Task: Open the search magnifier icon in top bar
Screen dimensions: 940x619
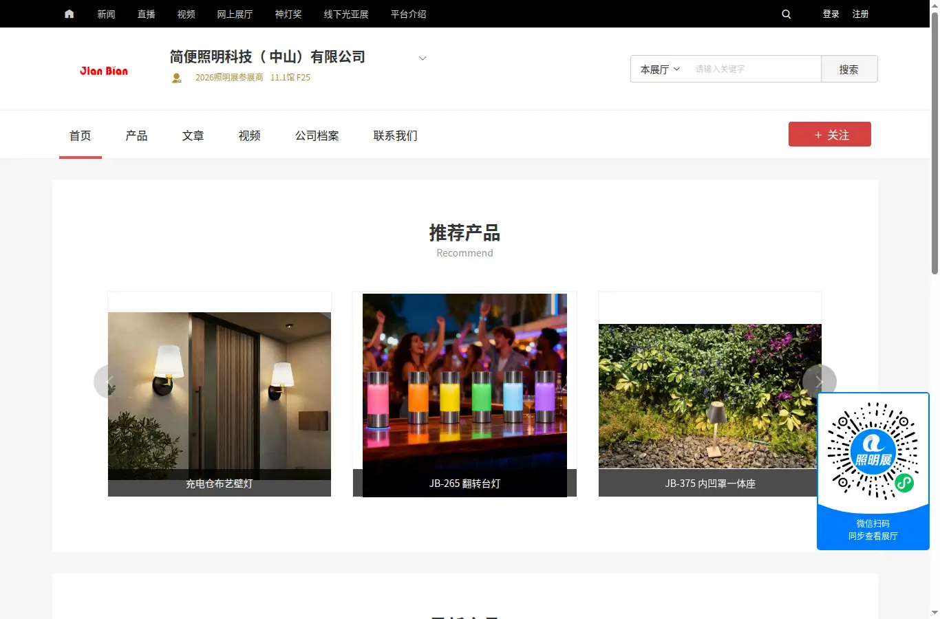Action: pyautogui.click(x=787, y=14)
